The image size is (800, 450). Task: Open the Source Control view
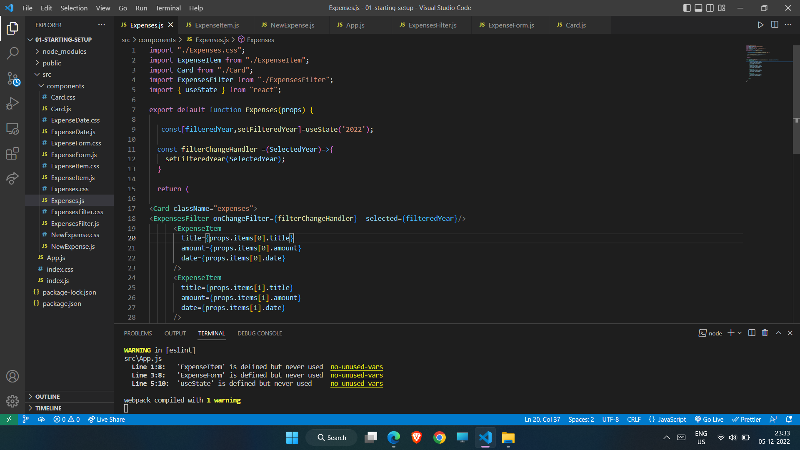(x=12, y=78)
